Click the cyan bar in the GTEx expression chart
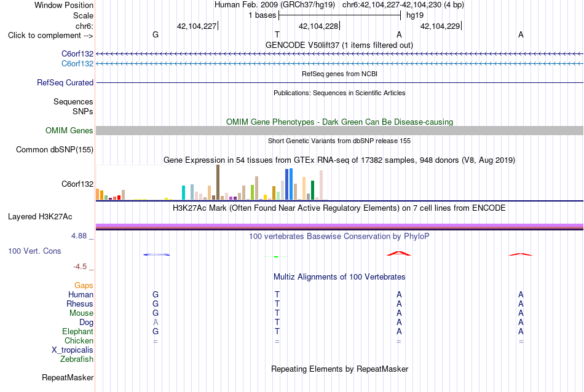This screenshot has width=584, height=392. click(183, 192)
